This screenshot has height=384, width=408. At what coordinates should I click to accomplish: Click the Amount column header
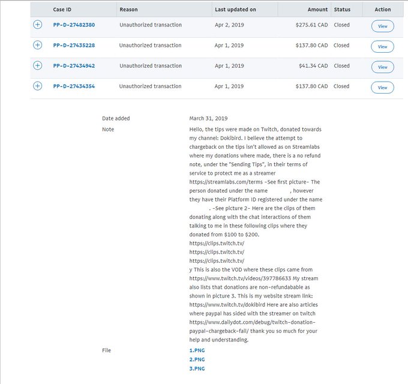click(317, 10)
